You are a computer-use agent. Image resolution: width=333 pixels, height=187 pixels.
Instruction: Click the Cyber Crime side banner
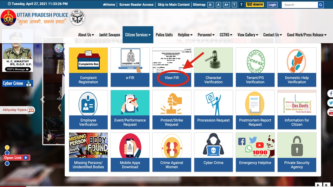[x=17, y=83]
